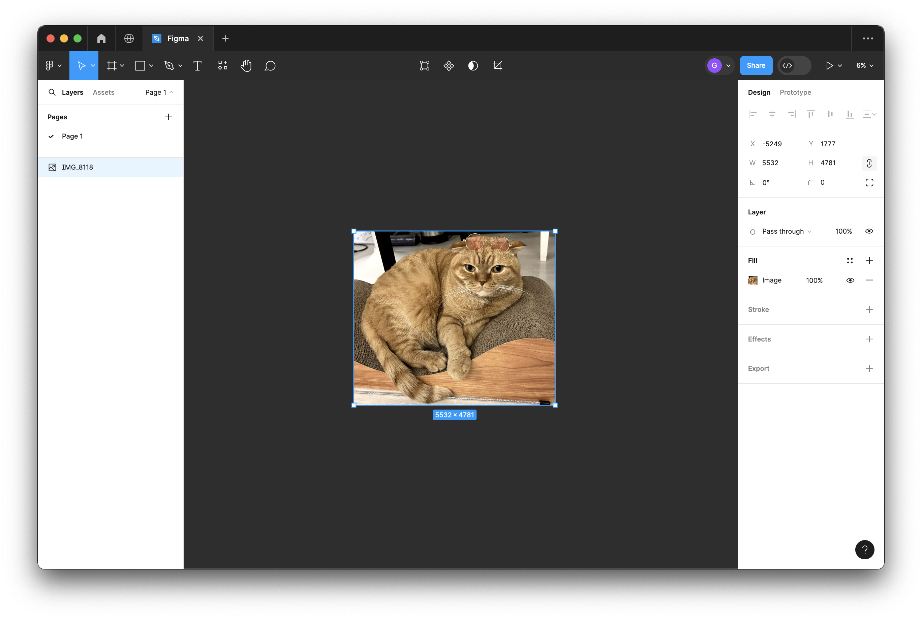The width and height of the screenshot is (922, 619).
Task: Collapse the Page 1 pages list
Action: (159, 92)
